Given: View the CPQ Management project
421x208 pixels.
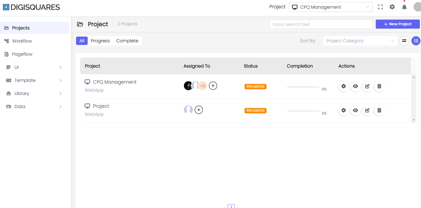Looking at the screenshot, I should point(355,86).
